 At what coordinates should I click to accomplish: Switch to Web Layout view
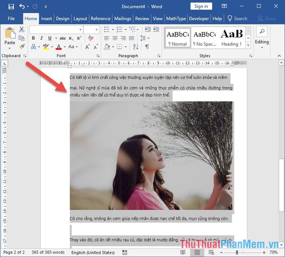pos(211,253)
